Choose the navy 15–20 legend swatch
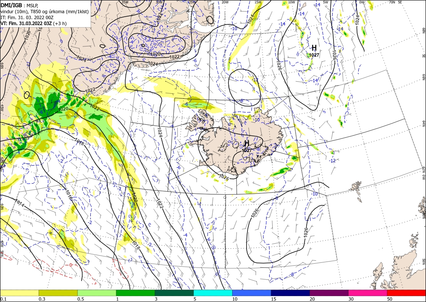 [x=290, y=293]
